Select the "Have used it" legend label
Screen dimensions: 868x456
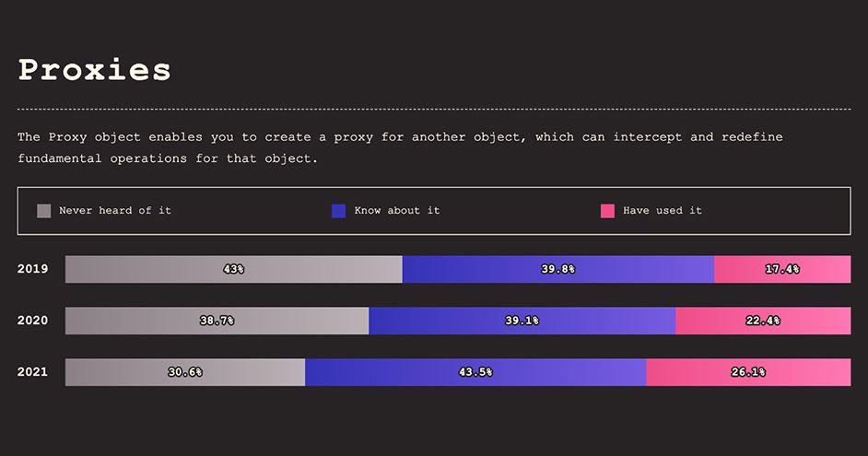[662, 211]
